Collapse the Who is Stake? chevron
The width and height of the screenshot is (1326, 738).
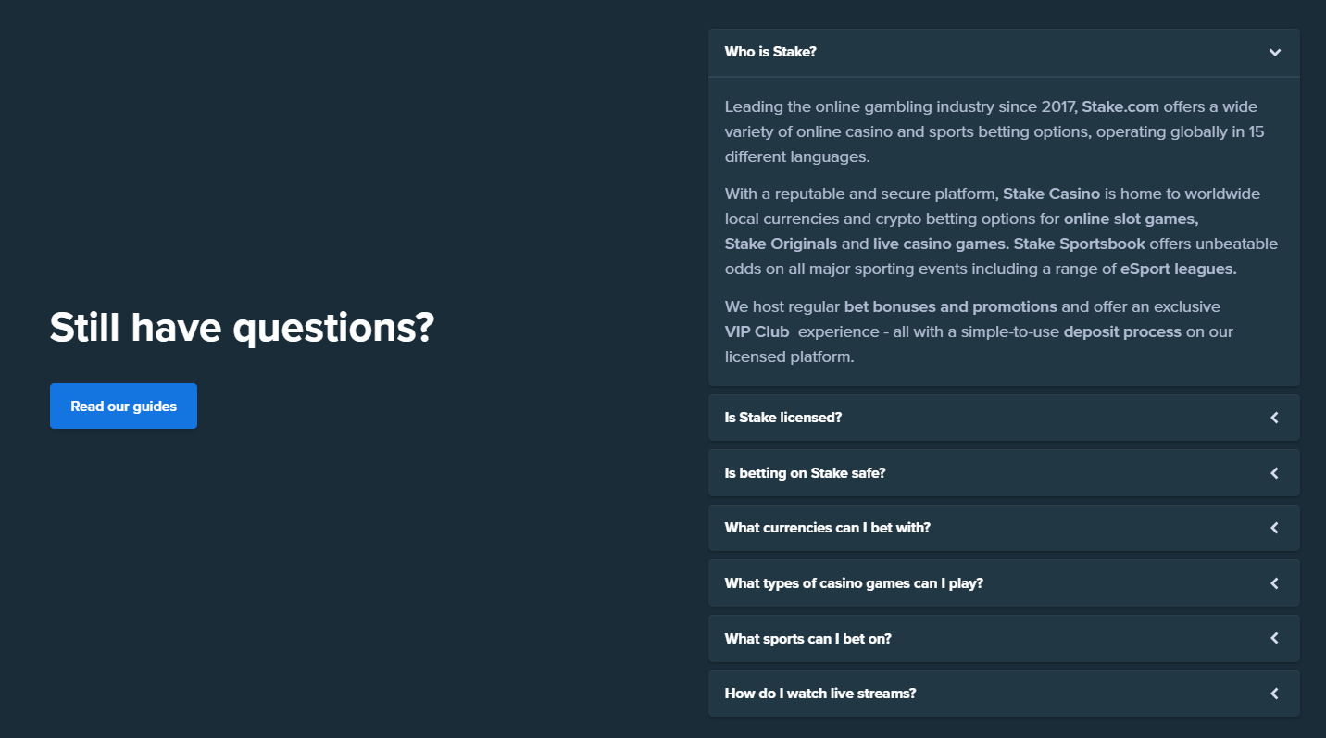(x=1275, y=53)
